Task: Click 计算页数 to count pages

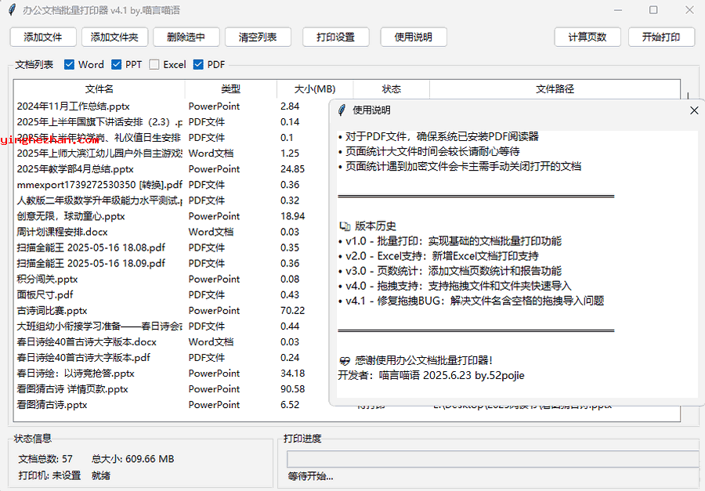Action: (x=587, y=38)
